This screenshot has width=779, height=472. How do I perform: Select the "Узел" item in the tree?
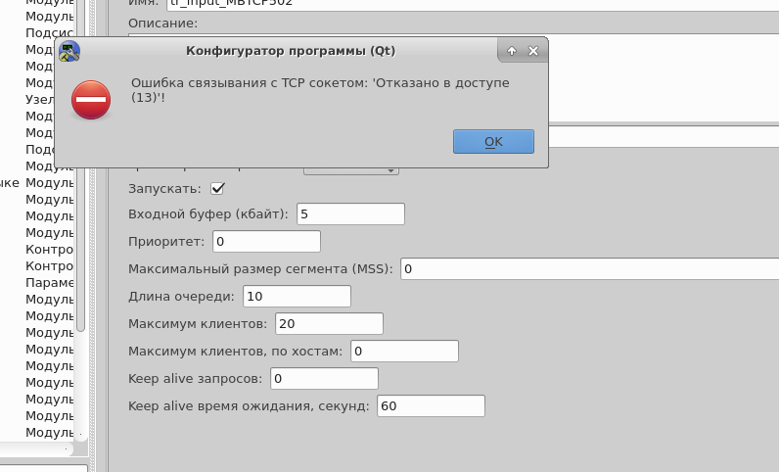point(39,99)
